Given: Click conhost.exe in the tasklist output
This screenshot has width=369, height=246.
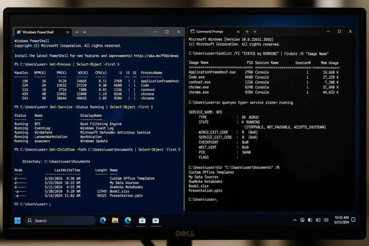Looking at the screenshot, I should coord(199,82).
